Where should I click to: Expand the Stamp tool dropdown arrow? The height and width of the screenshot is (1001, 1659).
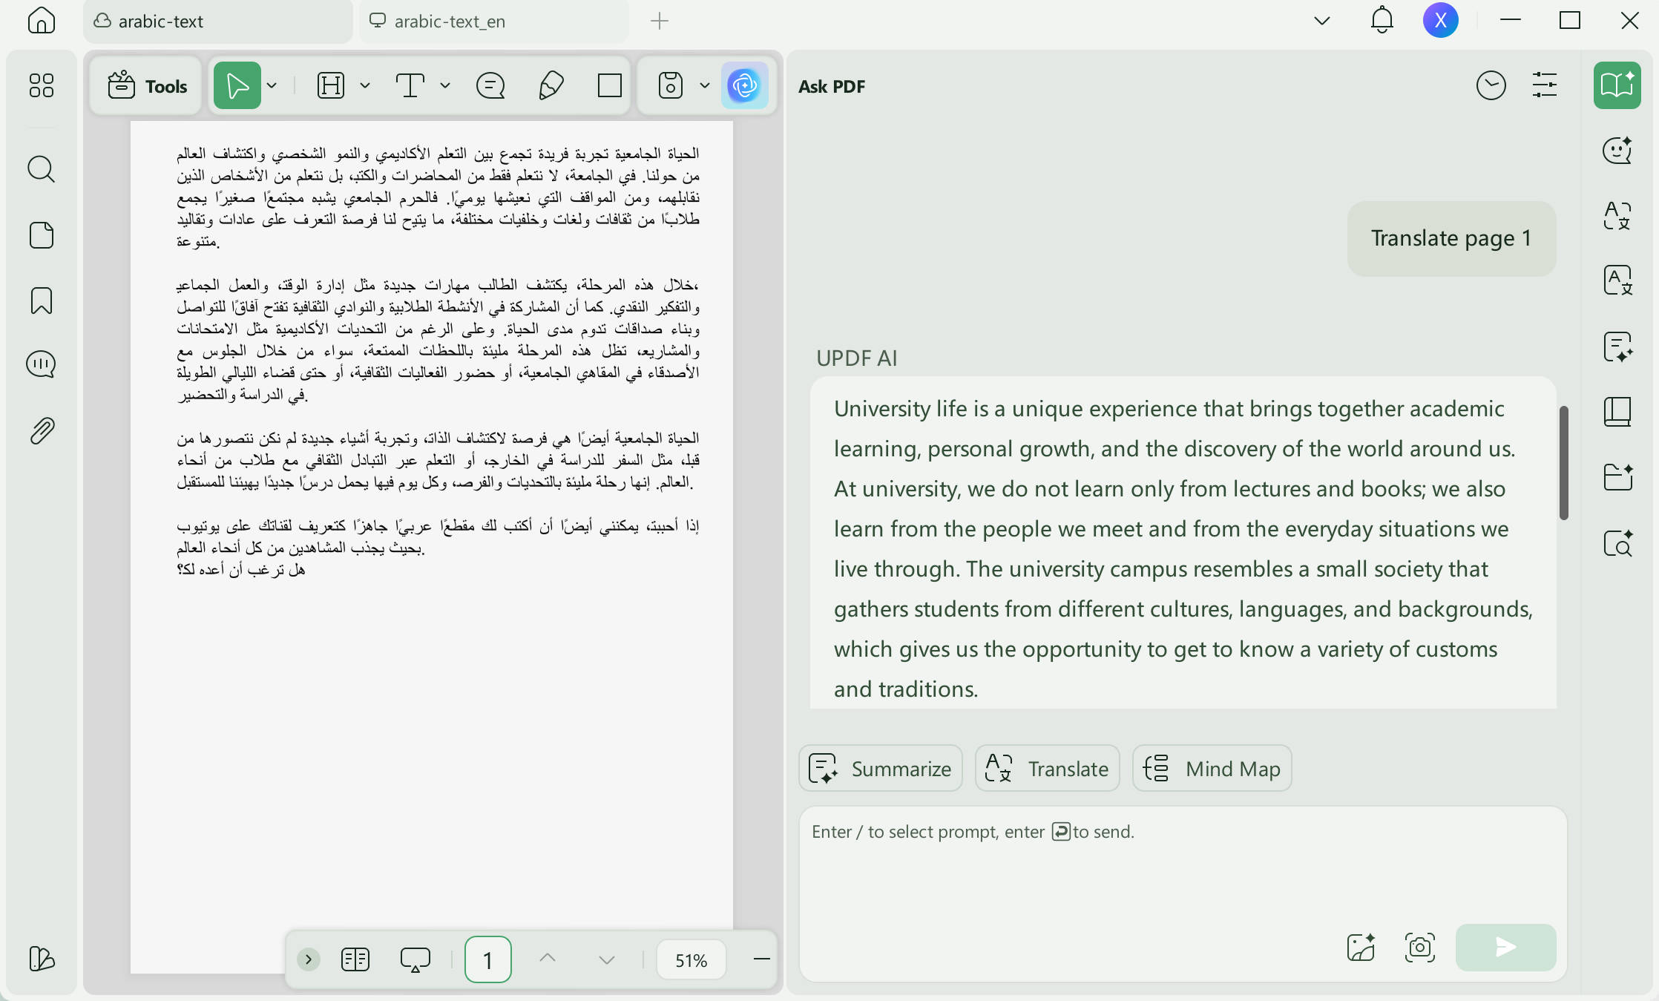click(x=705, y=86)
